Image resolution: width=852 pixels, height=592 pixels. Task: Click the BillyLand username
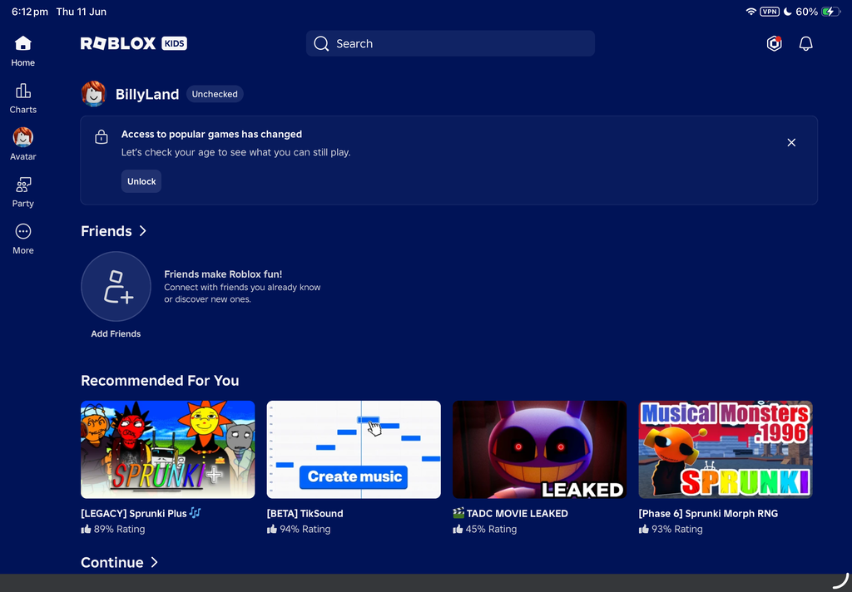[147, 94]
